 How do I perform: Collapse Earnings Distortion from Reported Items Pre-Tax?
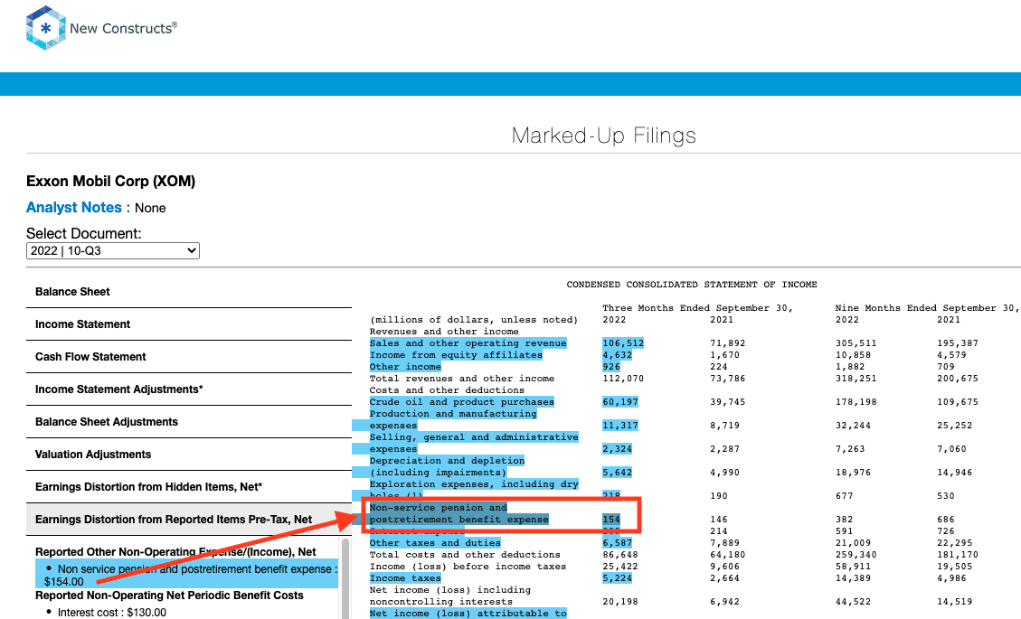click(189, 520)
